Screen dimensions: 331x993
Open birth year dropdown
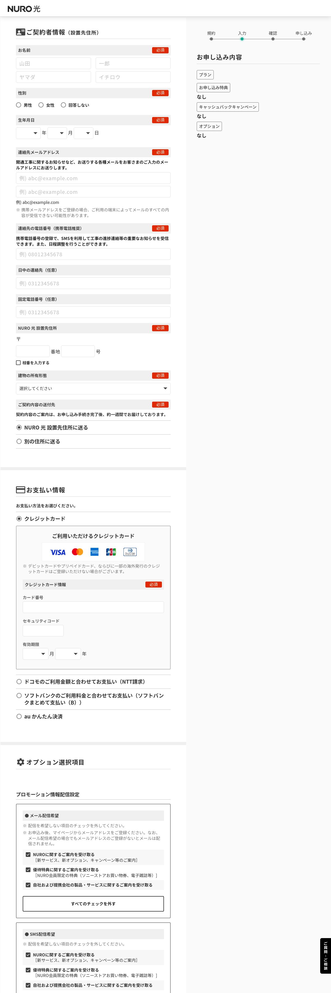point(28,133)
